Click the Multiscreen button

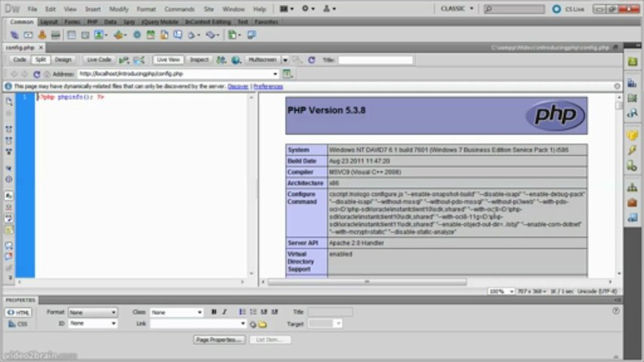click(262, 59)
